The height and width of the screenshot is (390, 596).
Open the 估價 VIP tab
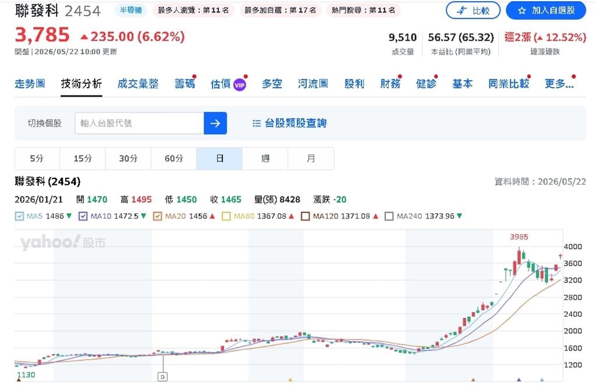coord(228,84)
